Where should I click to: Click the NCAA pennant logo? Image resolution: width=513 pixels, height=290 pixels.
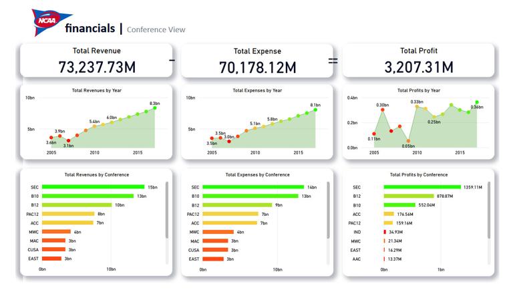51,21
